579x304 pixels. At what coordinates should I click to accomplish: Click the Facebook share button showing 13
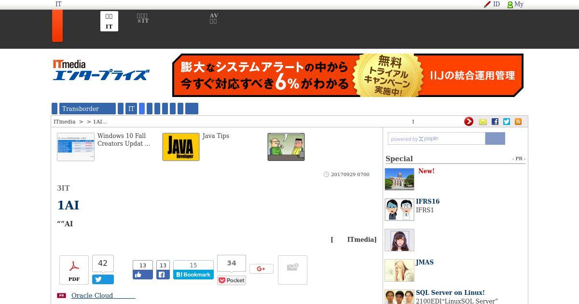point(163,275)
